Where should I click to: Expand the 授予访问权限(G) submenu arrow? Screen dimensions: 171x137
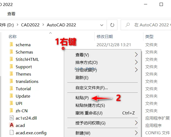click(136, 123)
